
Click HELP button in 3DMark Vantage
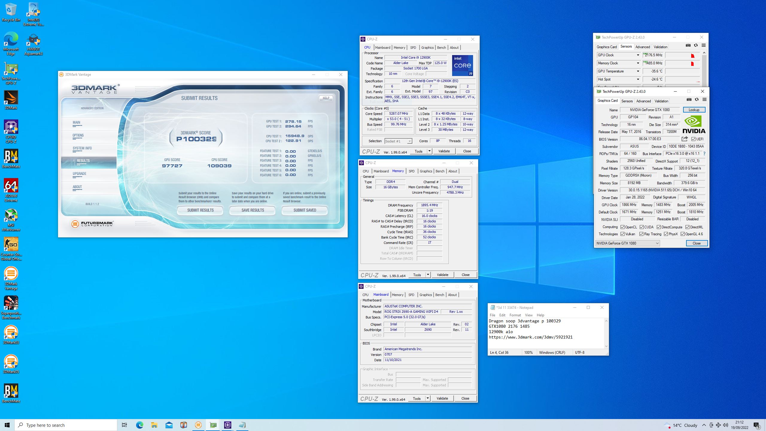click(326, 98)
